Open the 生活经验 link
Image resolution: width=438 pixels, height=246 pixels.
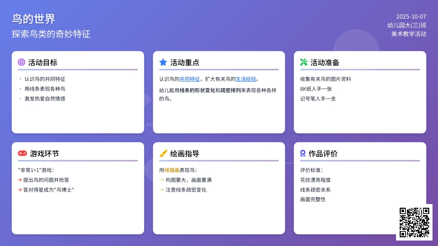246,79
